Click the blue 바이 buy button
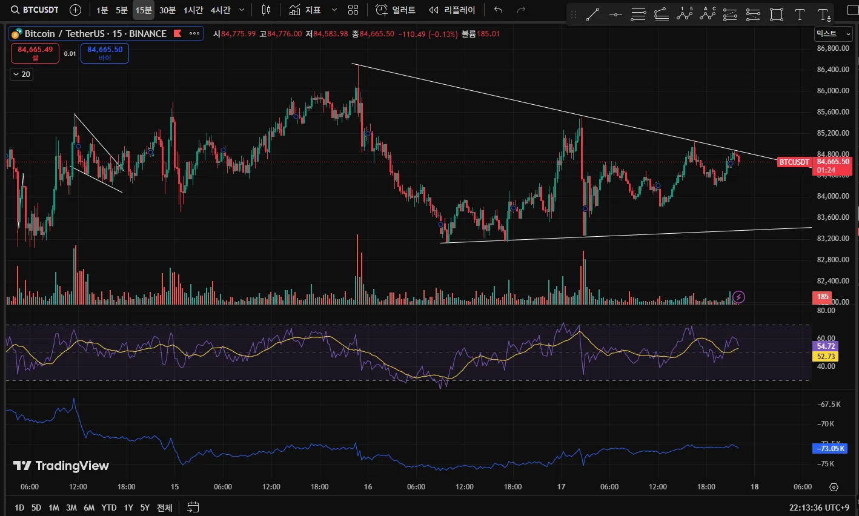This screenshot has height=516, width=859. tap(105, 53)
